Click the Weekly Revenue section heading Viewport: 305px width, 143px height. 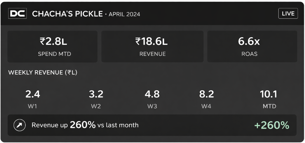click(43, 73)
